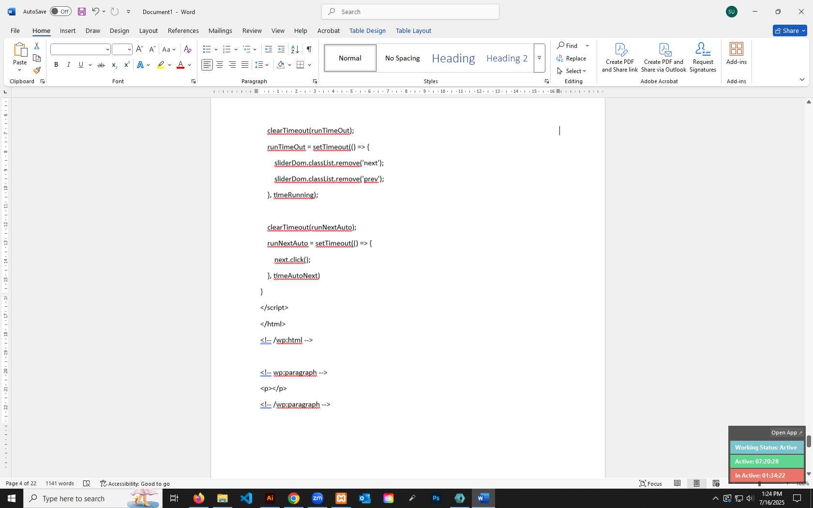Open Adobe Illustrator from taskbar
Viewport: 813px width, 508px height.
pyautogui.click(x=270, y=498)
